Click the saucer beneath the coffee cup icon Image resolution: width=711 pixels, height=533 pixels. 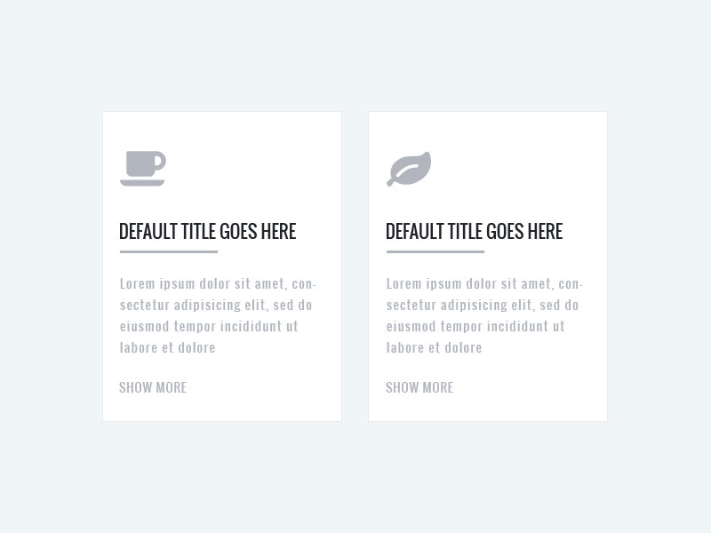142,183
